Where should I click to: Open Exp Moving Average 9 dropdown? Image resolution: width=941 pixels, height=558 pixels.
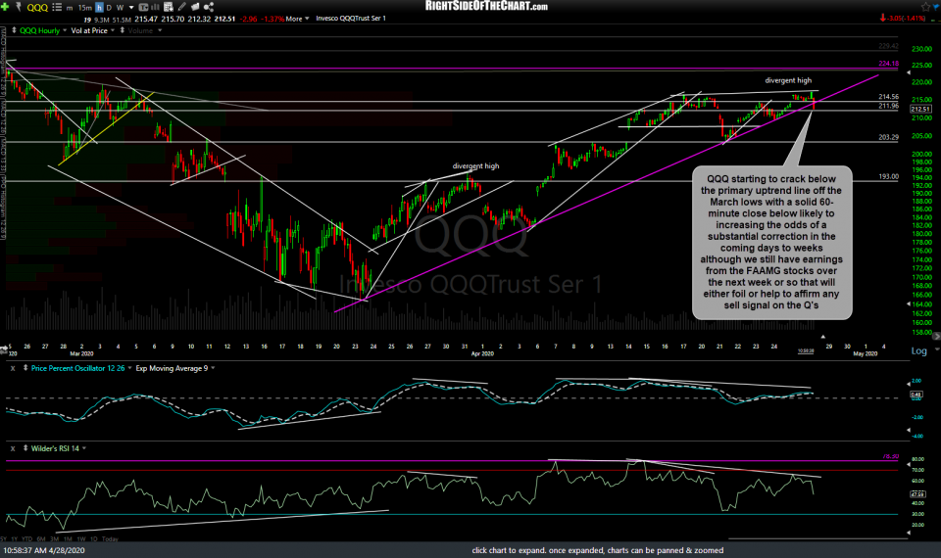click(x=213, y=368)
